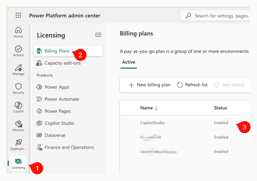Image resolution: width=257 pixels, height=181 pixels.
Task: Open the Manage section icon
Action: 18,70
